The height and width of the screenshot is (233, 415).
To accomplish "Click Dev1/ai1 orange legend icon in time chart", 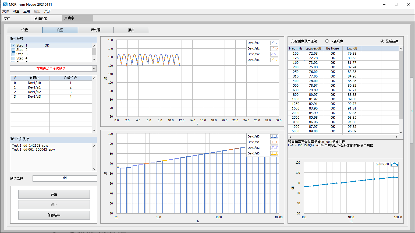I will [274, 48].
